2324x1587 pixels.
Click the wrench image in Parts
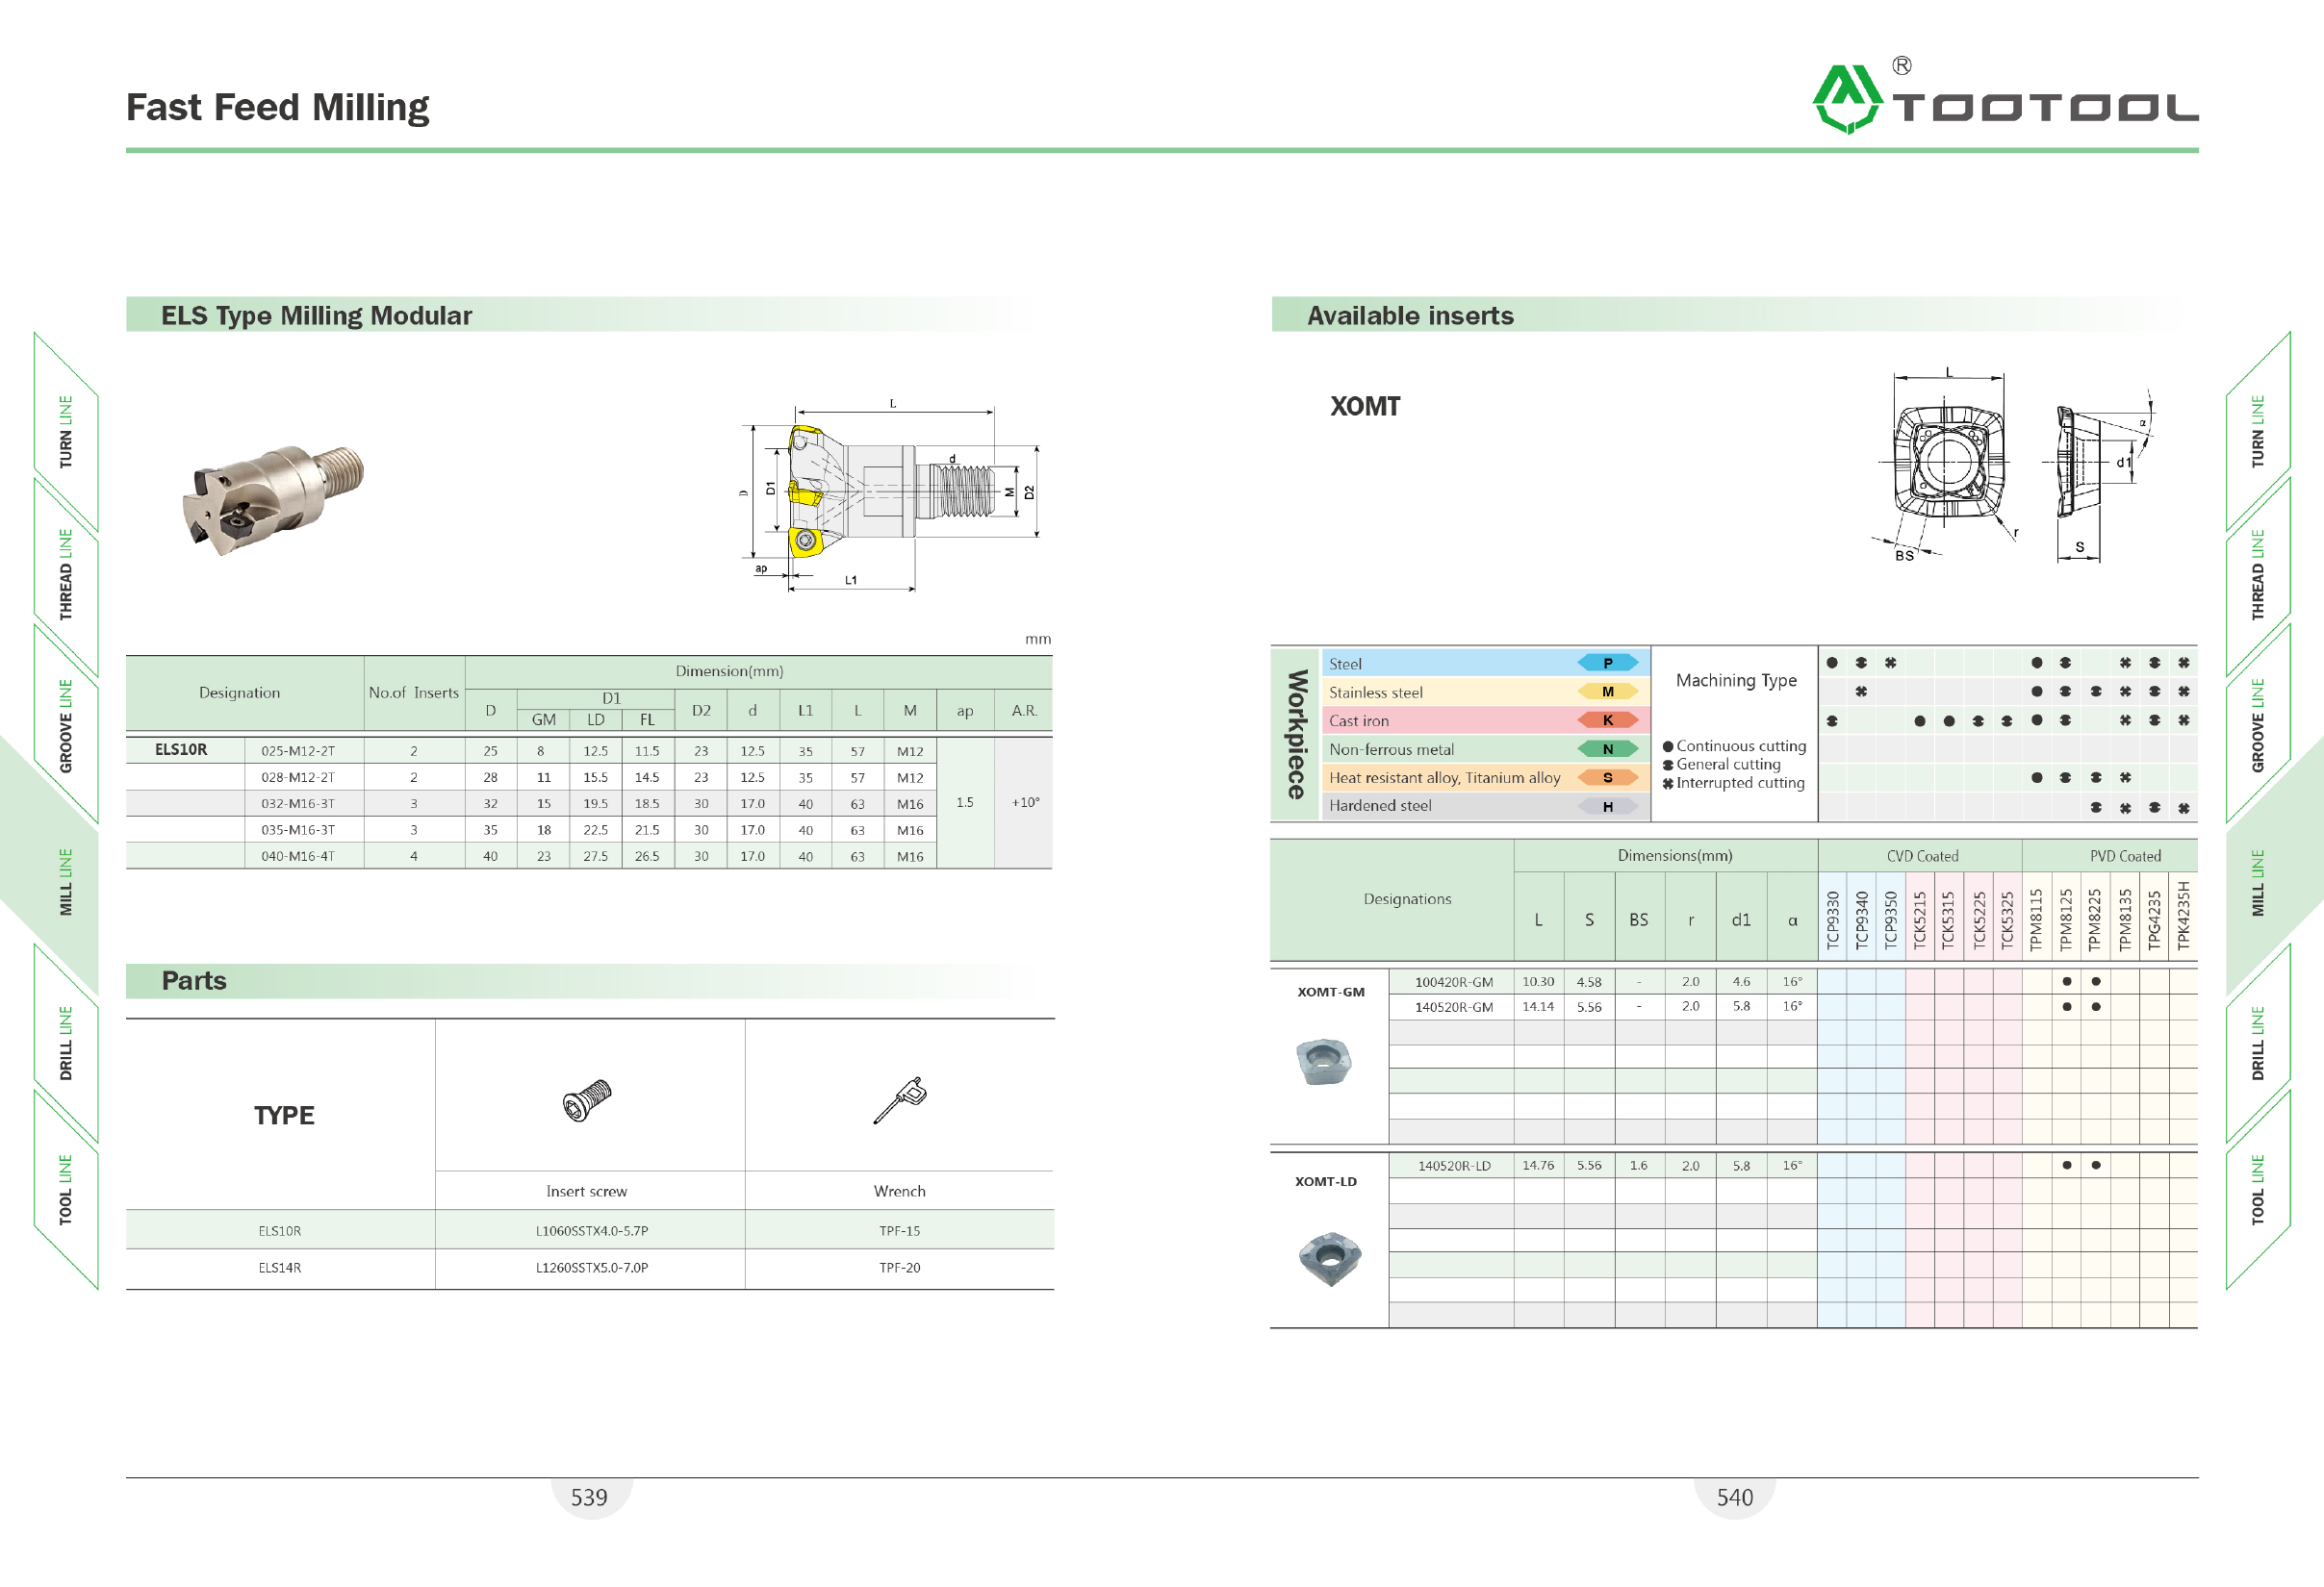(900, 1099)
